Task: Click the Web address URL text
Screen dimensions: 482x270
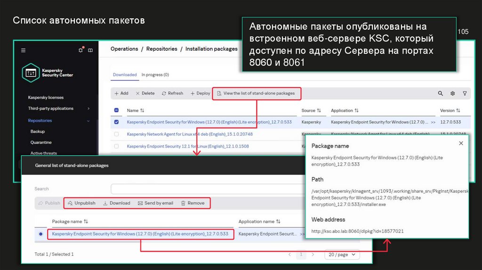Action: (358, 231)
